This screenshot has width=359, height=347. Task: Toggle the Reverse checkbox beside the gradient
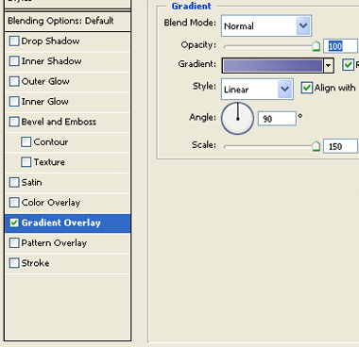[x=348, y=65]
